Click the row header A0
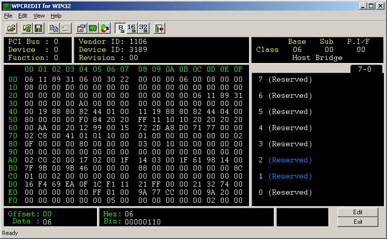 pos(13,160)
